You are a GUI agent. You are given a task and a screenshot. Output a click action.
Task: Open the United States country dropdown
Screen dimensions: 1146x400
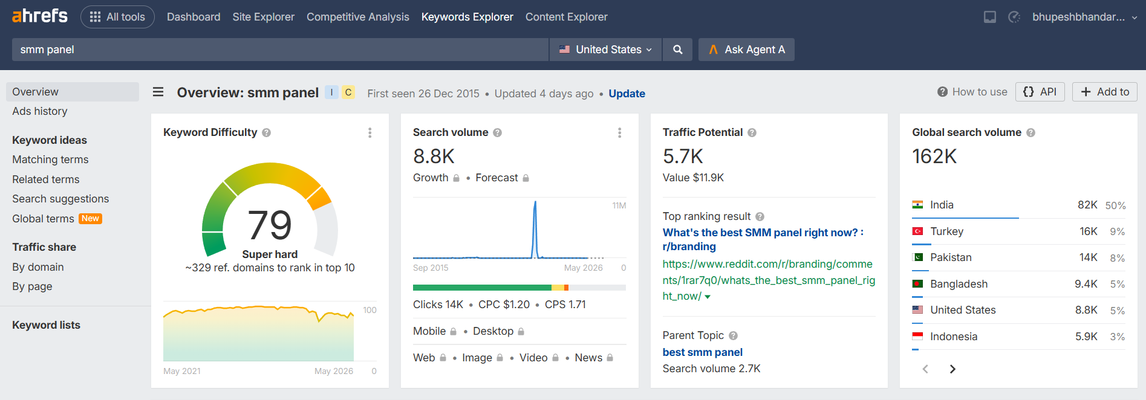pyautogui.click(x=606, y=50)
